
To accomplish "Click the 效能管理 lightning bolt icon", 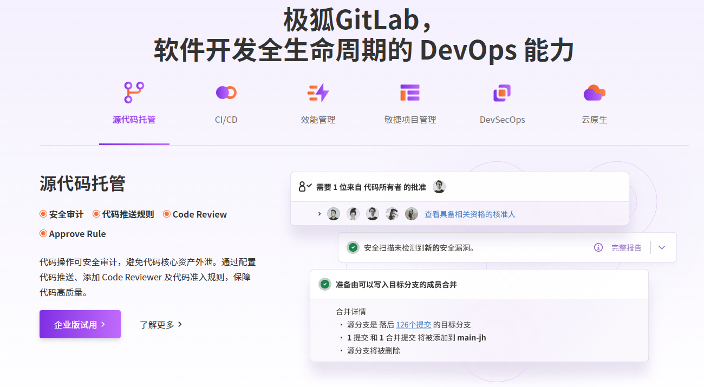I will pos(318,93).
